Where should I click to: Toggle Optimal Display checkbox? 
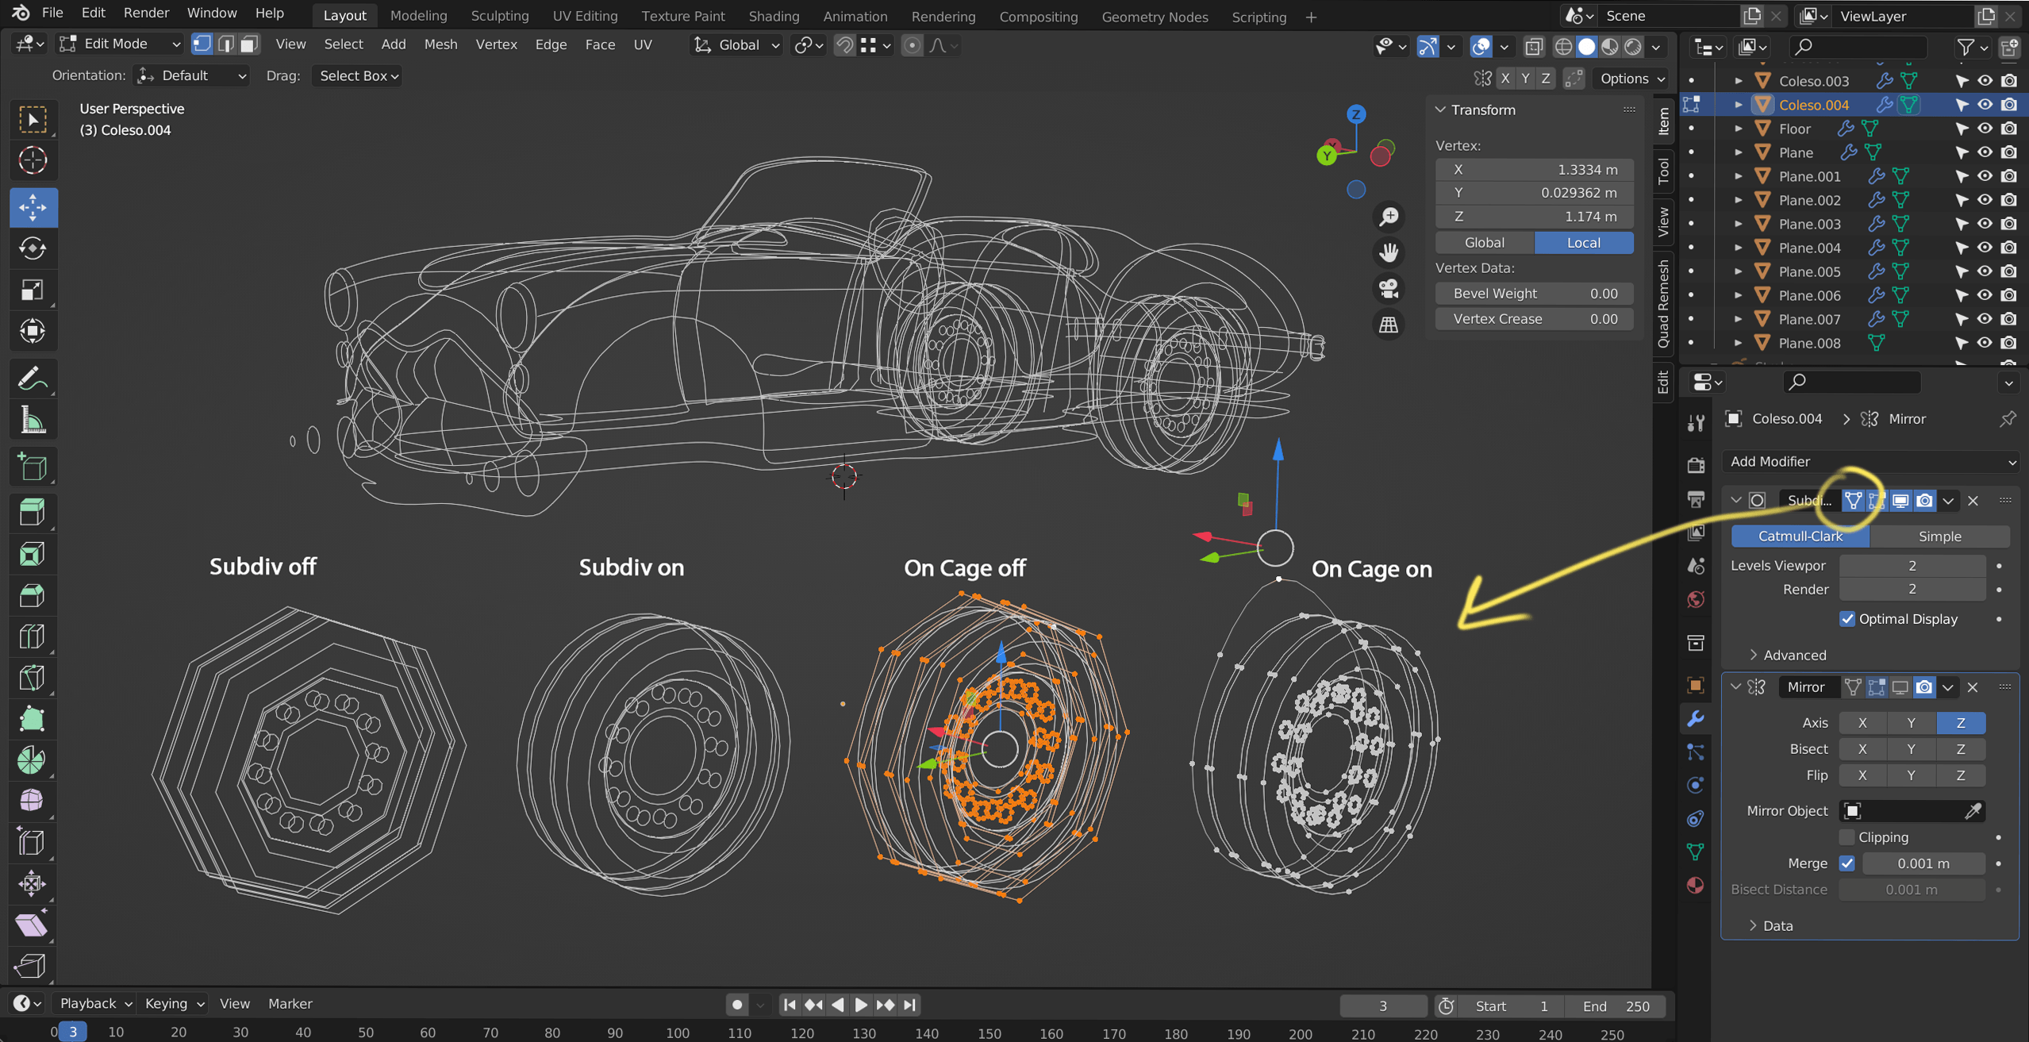point(1847,619)
